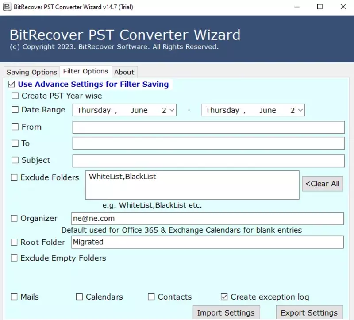Viewport: 354px width, 320px height.
Task: Enable Exclude Empty Folders checkbox
Action: [14, 258]
